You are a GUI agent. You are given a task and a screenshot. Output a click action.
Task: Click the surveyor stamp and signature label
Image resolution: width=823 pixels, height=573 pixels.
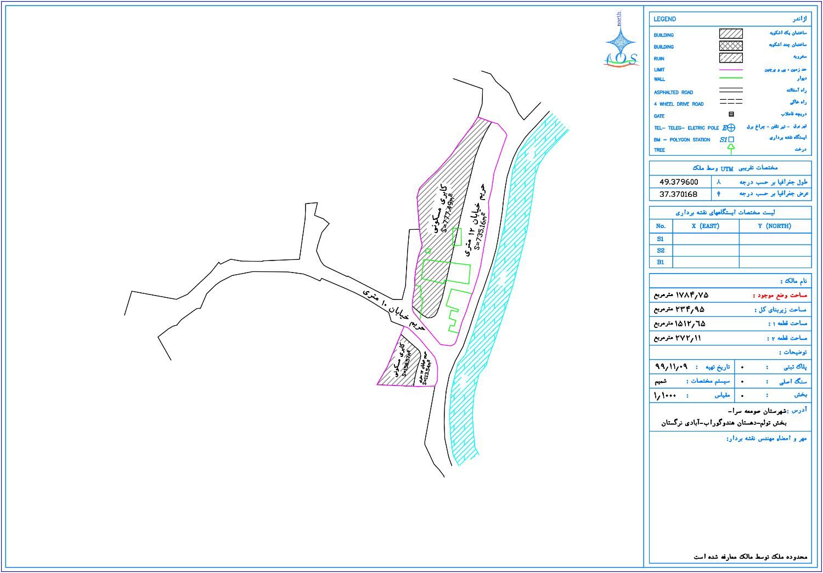(x=766, y=439)
